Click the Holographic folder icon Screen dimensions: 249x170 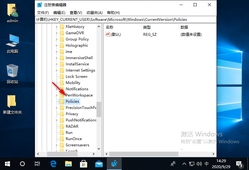(x=62, y=45)
